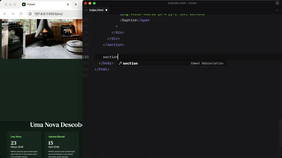Click the color swatch before bg-verde-950/60
Screen dimensions: 282x158
coord(122,14)
